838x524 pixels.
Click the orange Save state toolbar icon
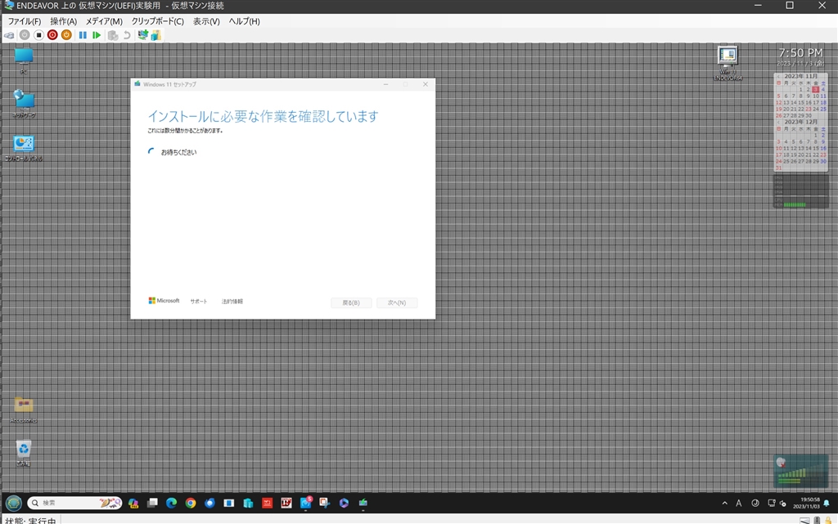coord(66,35)
